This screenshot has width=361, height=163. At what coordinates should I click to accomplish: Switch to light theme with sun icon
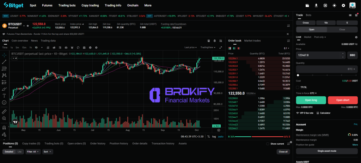click(x=334, y=5)
